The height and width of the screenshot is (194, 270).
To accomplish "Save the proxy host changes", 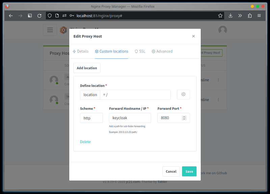I will pyautogui.click(x=189, y=171).
